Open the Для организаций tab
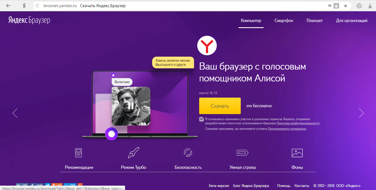This screenshot has width=376, height=190. [x=351, y=21]
